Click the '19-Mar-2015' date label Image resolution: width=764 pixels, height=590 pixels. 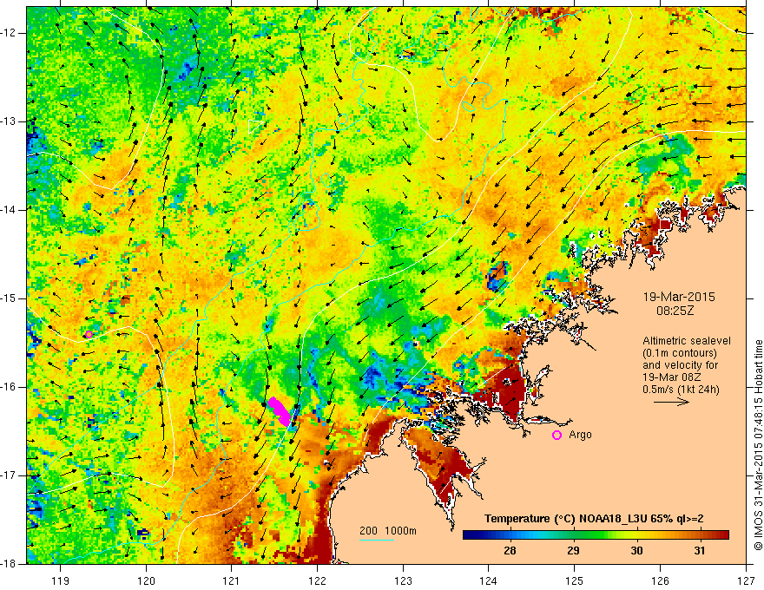[x=679, y=297]
